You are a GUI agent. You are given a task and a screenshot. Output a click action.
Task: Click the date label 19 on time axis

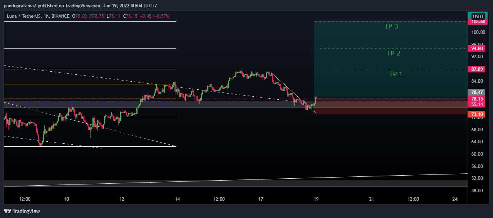pos(316,199)
